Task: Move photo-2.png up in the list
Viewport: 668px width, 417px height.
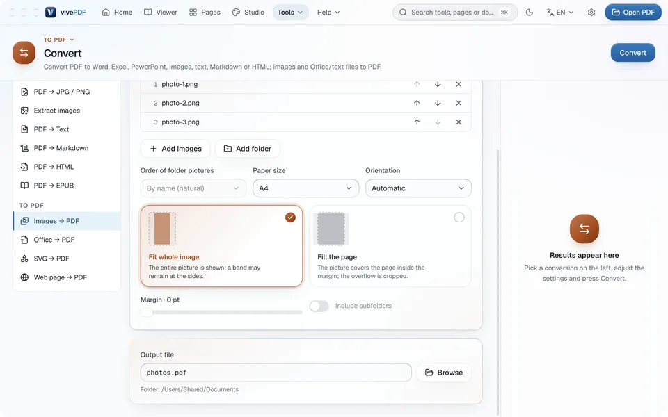Action: click(417, 103)
